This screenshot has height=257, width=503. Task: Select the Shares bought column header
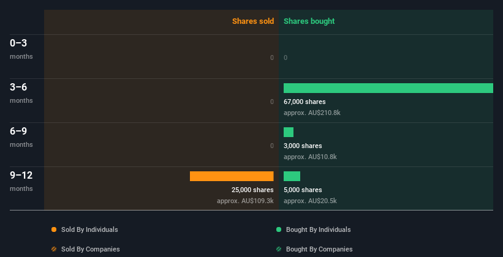(x=309, y=21)
